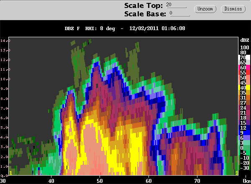Click the Scale Top label text
251x184 pixels.
click(x=143, y=5)
